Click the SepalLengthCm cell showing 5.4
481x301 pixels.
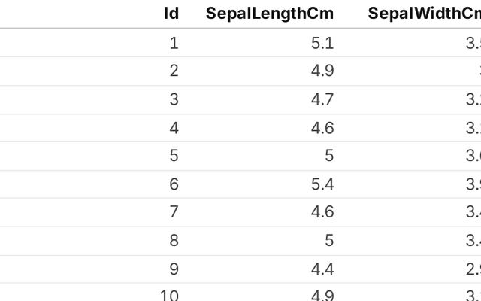(322, 184)
